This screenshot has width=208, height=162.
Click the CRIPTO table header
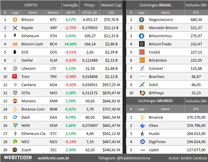tap(31, 5)
